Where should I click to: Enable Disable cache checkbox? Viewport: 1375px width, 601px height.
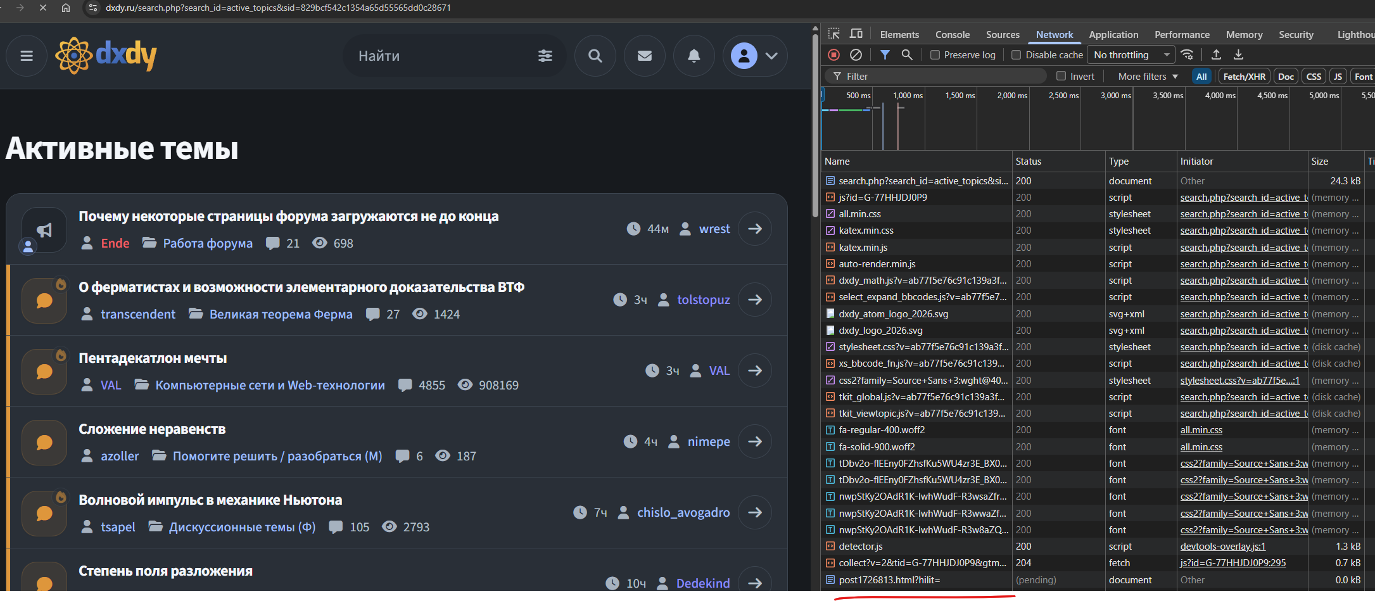click(x=1016, y=55)
